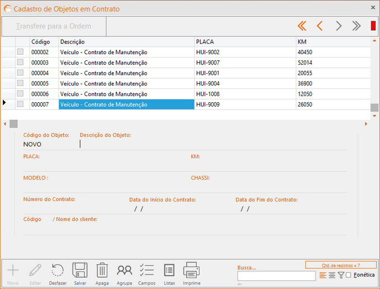The height and width of the screenshot is (289, 380).
Task: Enable the Fonética checkbox
Action: (x=348, y=275)
